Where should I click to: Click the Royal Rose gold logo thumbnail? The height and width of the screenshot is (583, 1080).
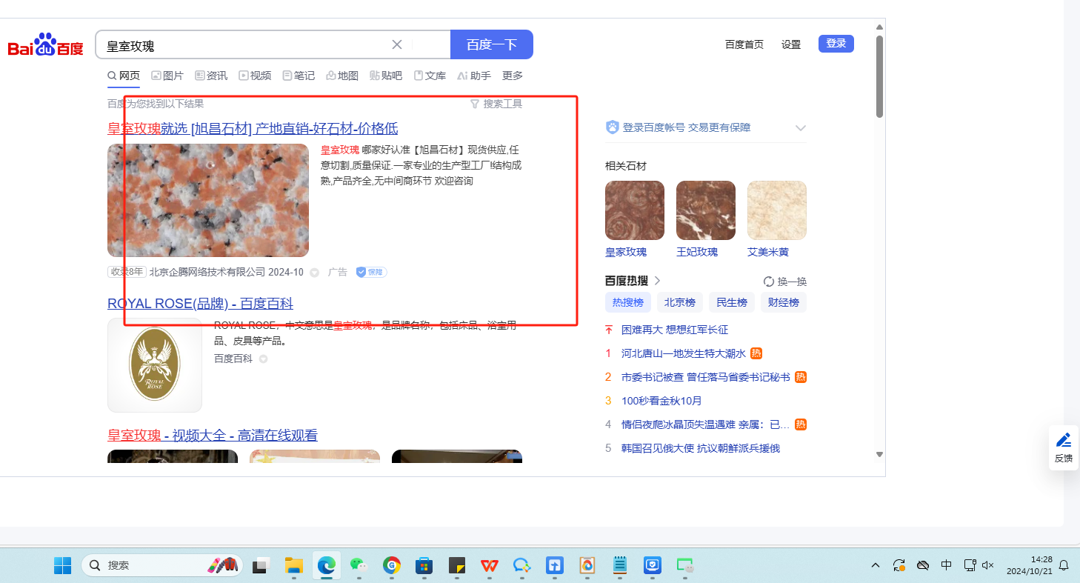click(155, 365)
